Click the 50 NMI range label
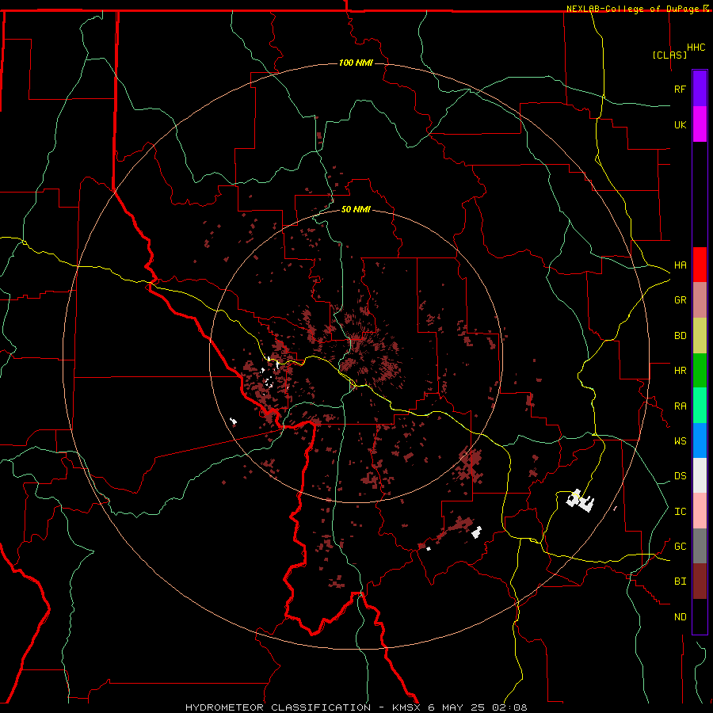This screenshot has height=713, width=713. [x=356, y=209]
